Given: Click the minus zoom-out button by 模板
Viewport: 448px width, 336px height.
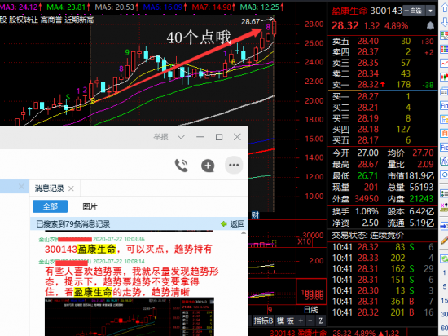Looking at the screenshot, I should [310, 321].
